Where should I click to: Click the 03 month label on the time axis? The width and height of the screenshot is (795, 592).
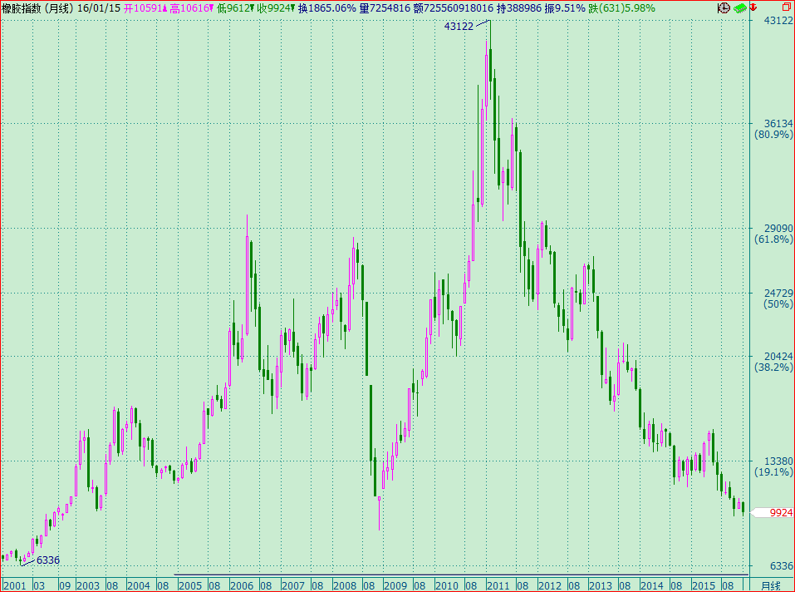pyautogui.click(x=40, y=586)
